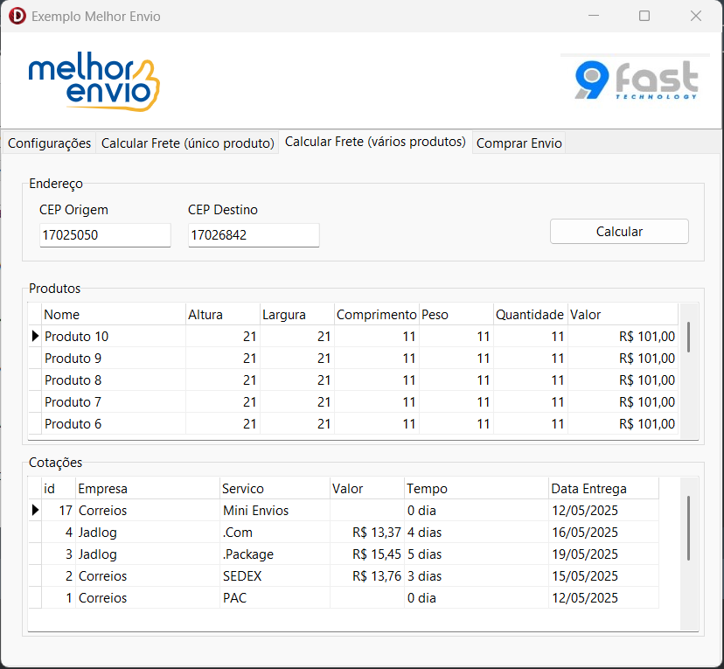
Task: Click the Servico column header
Action: [x=275, y=489]
